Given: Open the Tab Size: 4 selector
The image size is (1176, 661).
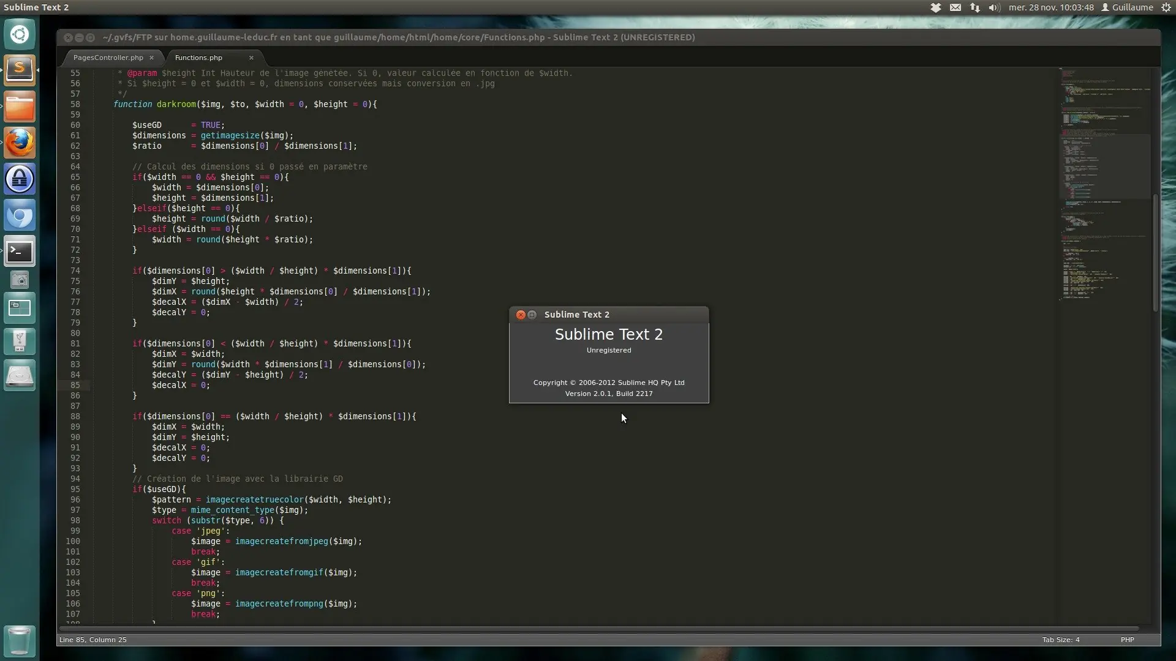Looking at the screenshot, I should tap(1061, 640).
